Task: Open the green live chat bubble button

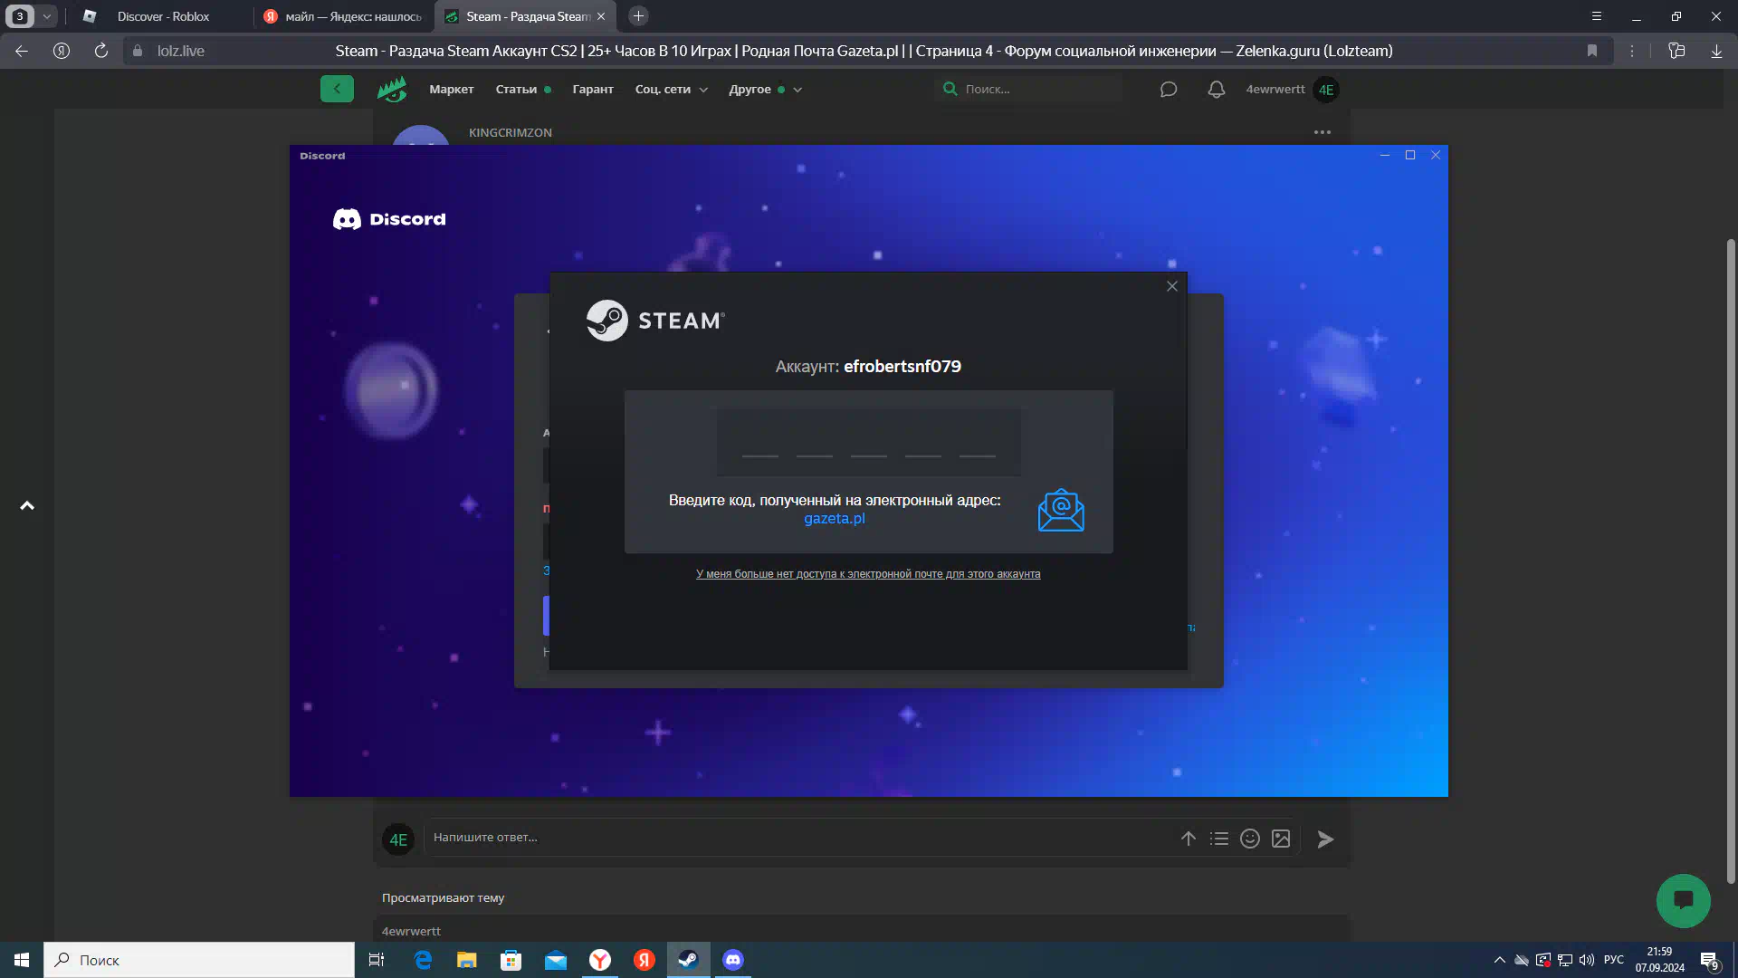Action: click(x=1684, y=900)
